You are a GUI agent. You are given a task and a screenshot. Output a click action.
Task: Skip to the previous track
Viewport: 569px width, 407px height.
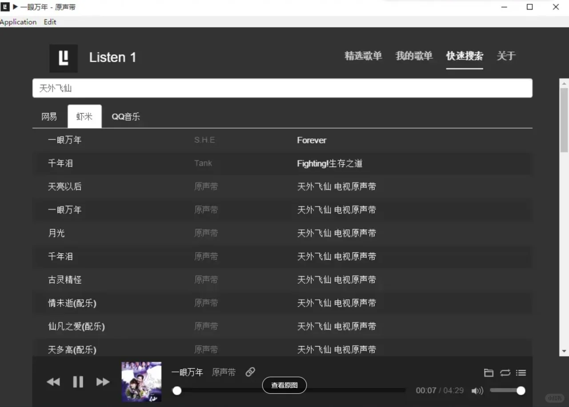click(53, 382)
